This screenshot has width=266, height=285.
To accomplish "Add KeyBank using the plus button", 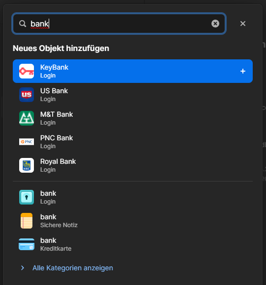I will 243,71.
